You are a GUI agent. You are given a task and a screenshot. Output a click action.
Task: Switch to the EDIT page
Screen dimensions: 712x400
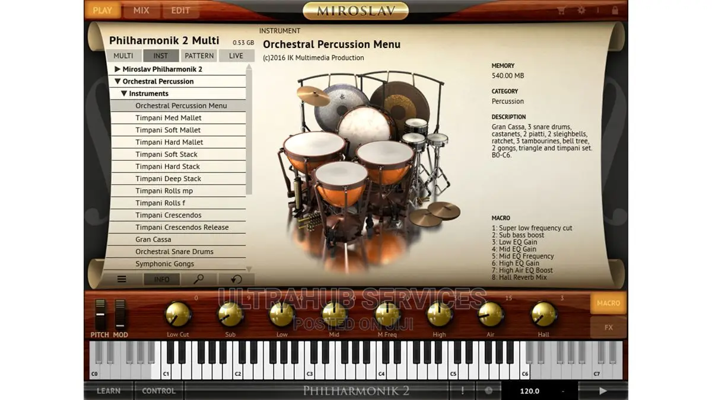point(181,10)
